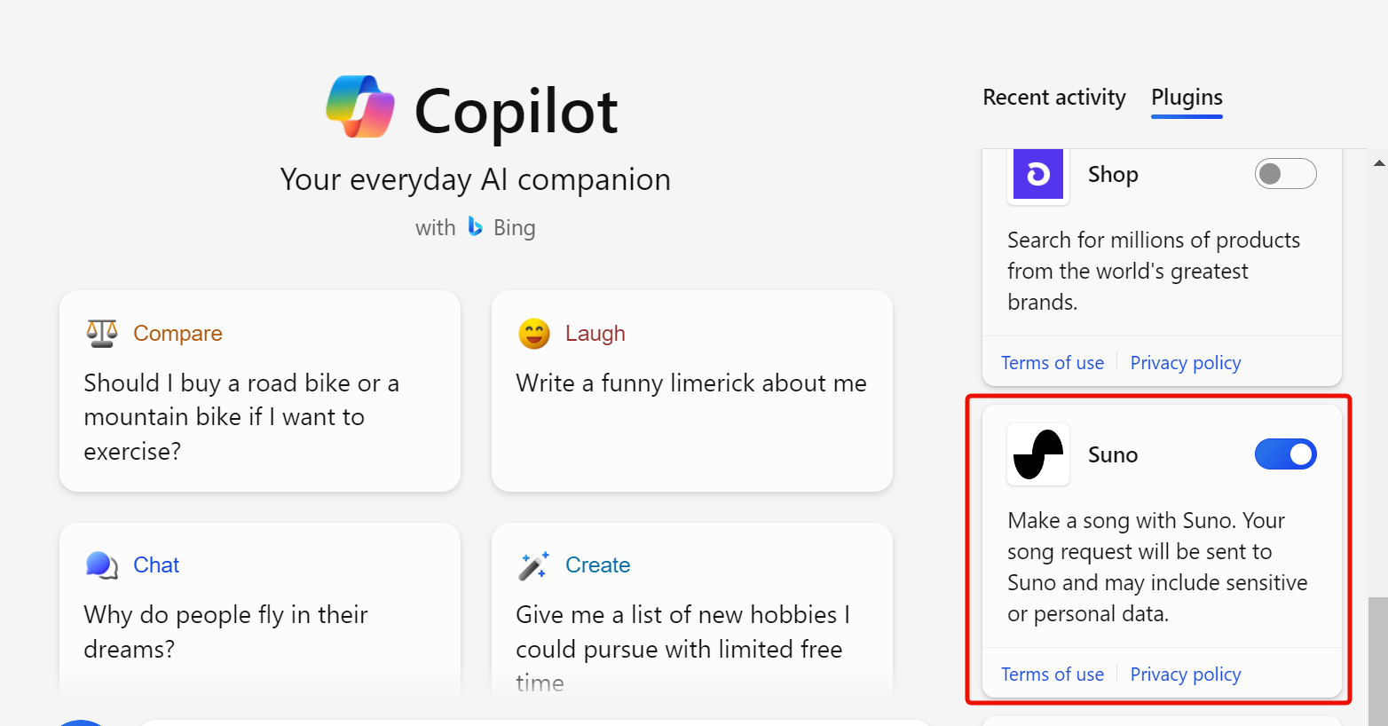Switch to the Recent activity tab
The width and height of the screenshot is (1388, 726).
pyautogui.click(x=1053, y=98)
